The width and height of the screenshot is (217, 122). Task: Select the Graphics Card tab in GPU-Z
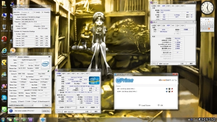13,57
